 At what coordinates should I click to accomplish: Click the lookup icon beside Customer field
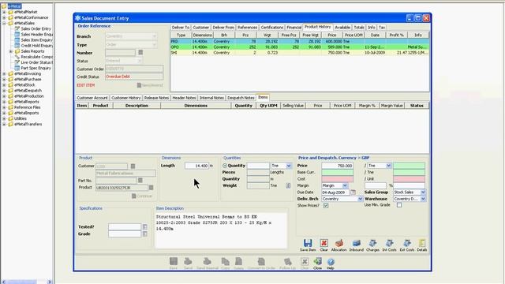(133, 166)
